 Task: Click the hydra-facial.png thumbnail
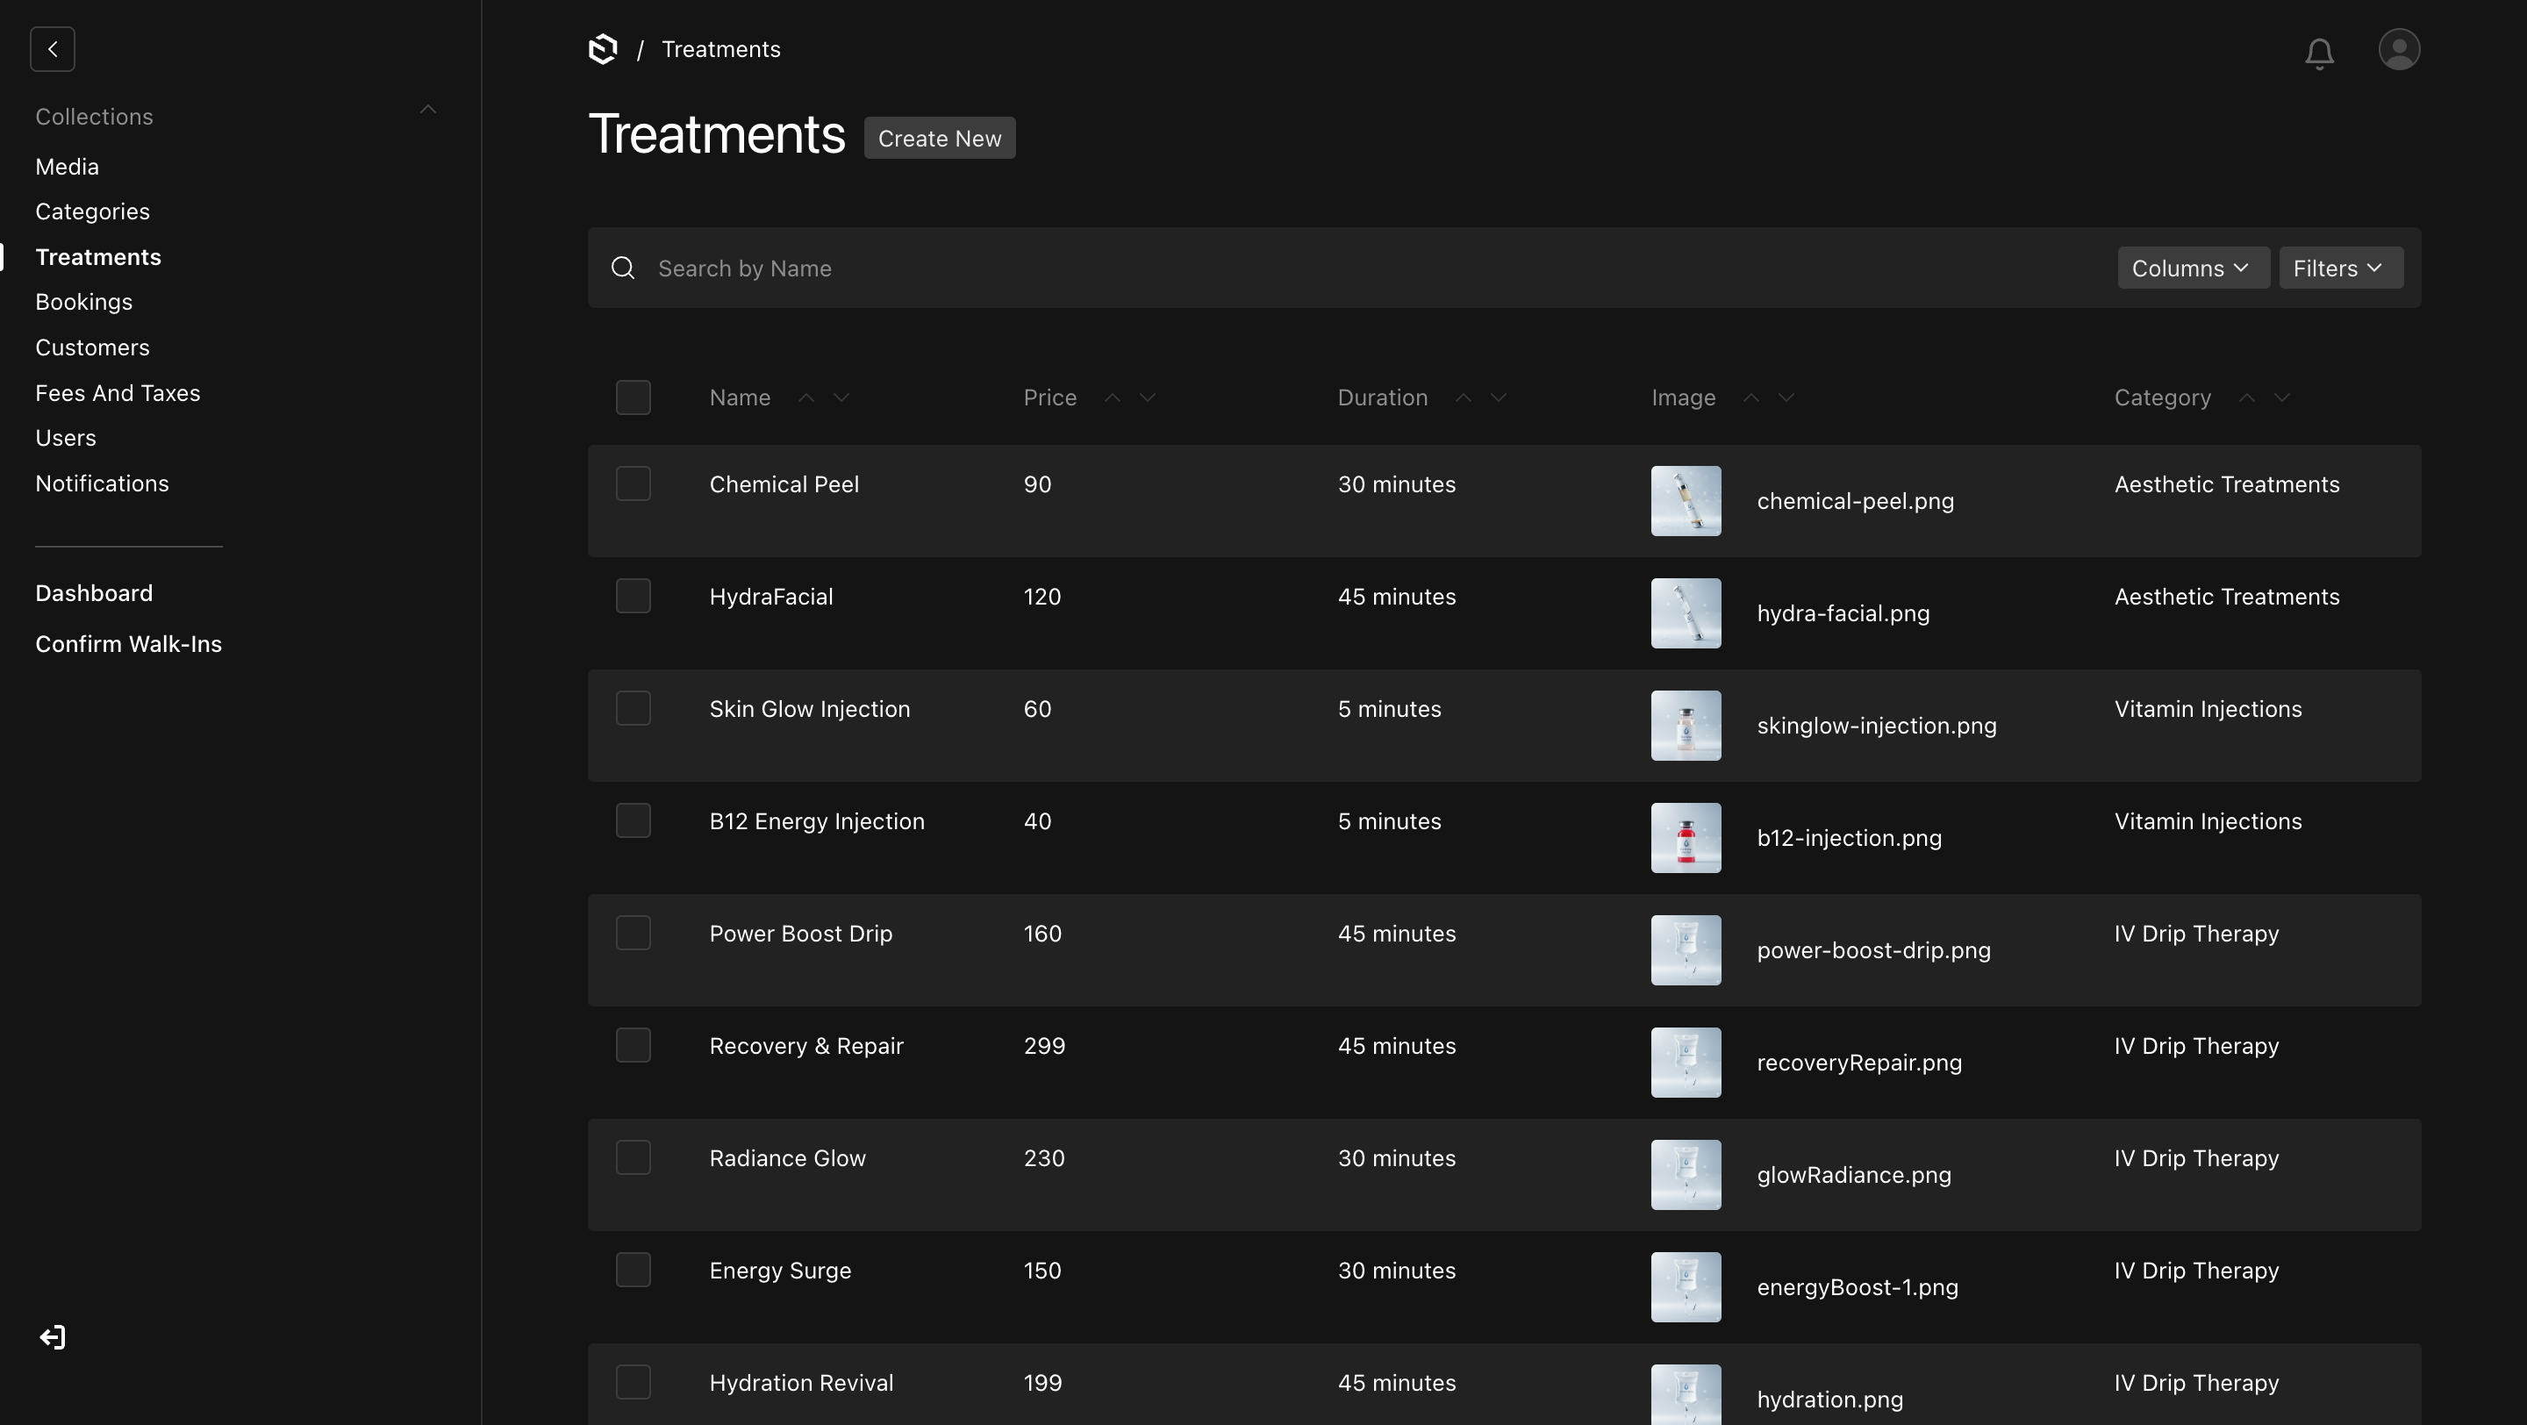(x=1686, y=613)
